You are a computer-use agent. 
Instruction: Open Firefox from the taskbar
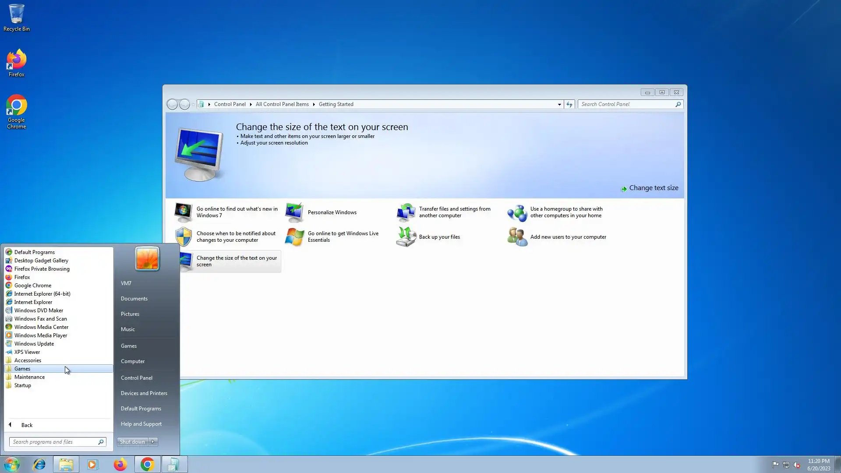[120, 465]
